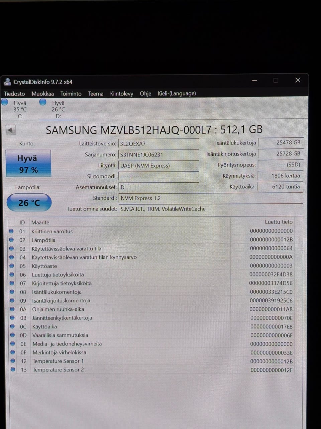Click status dot for Ohjaimen ruuhka-aika row
The height and width of the screenshot is (429, 321).
(12, 309)
